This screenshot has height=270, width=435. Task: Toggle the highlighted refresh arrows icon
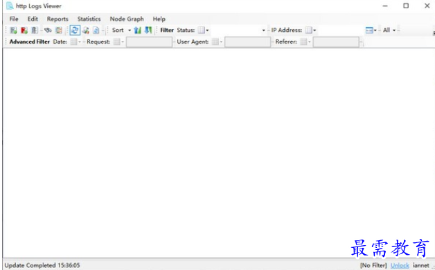pyautogui.click(x=75, y=30)
